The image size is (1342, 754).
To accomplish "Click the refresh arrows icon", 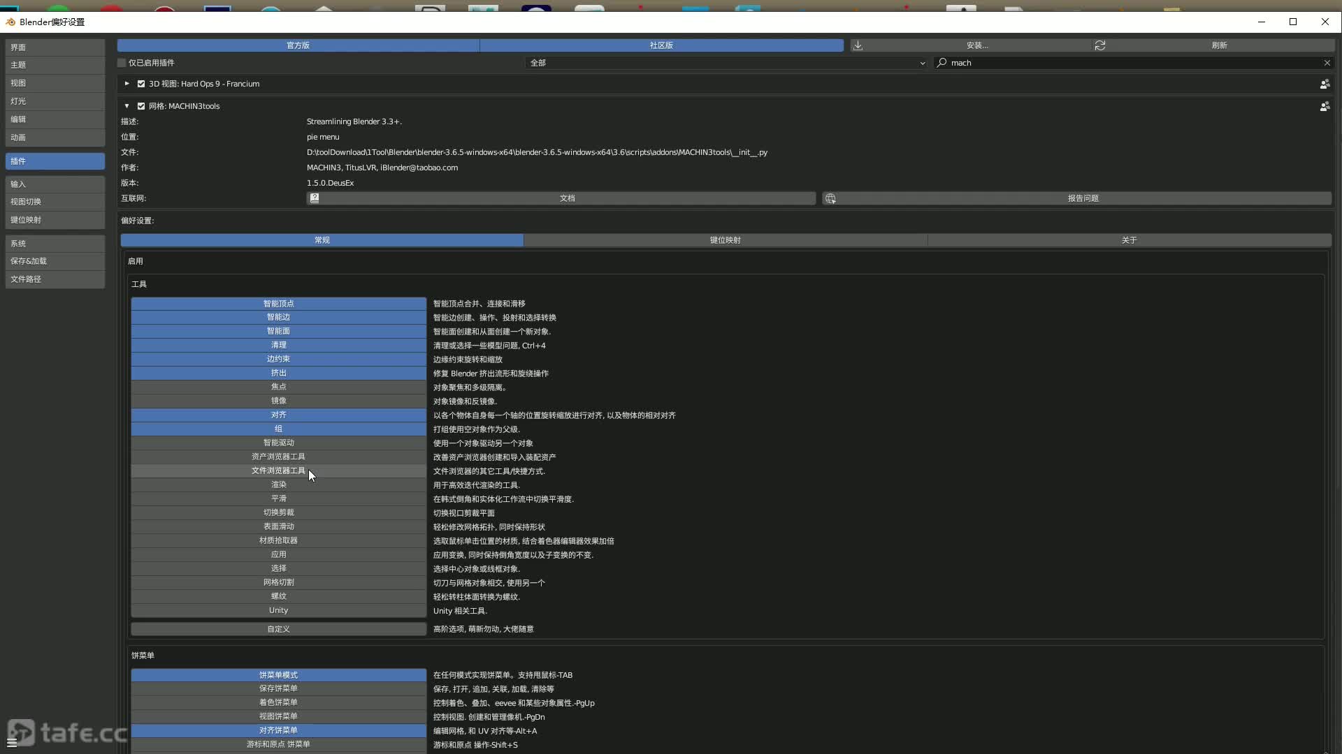I will [1100, 45].
